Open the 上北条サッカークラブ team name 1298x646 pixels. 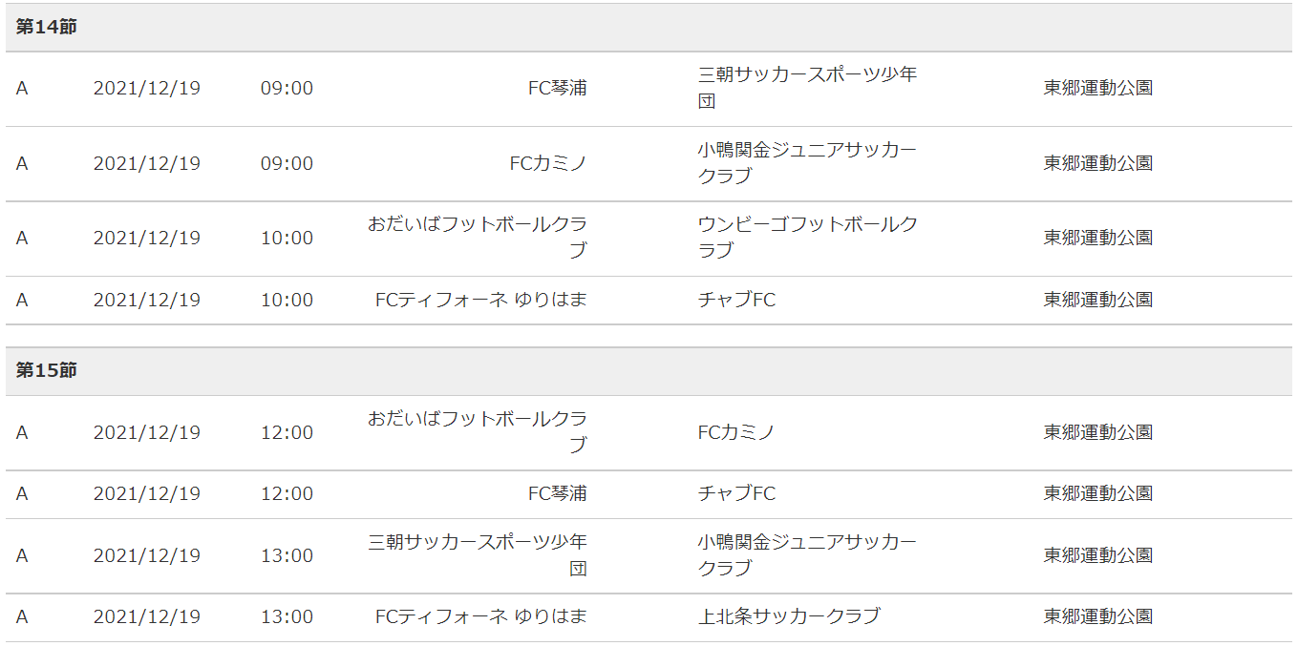point(789,616)
